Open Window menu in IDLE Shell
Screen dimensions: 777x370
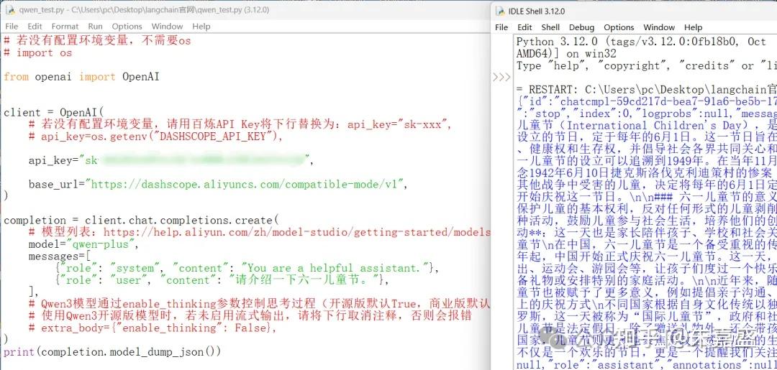click(x=659, y=27)
